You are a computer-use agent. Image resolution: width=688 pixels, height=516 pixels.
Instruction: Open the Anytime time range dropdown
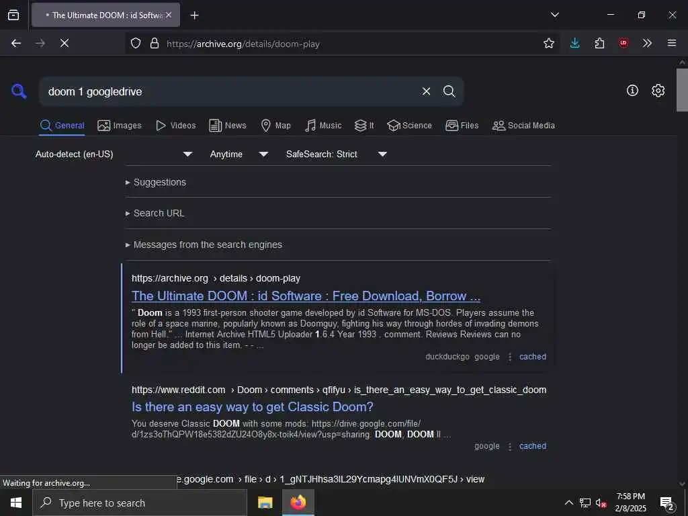click(x=239, y=154)
